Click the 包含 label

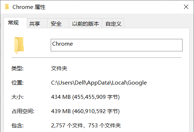(18, 126)
